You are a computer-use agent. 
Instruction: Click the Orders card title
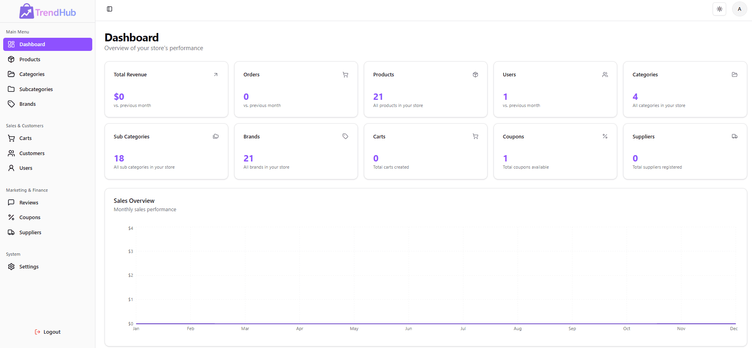(251, 74)
